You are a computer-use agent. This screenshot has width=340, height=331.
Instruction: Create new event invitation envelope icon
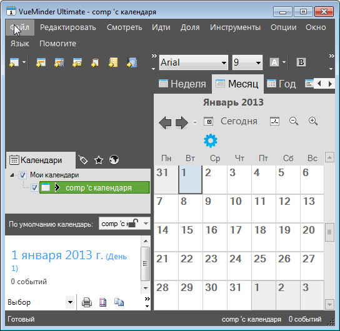pos(77,62)
